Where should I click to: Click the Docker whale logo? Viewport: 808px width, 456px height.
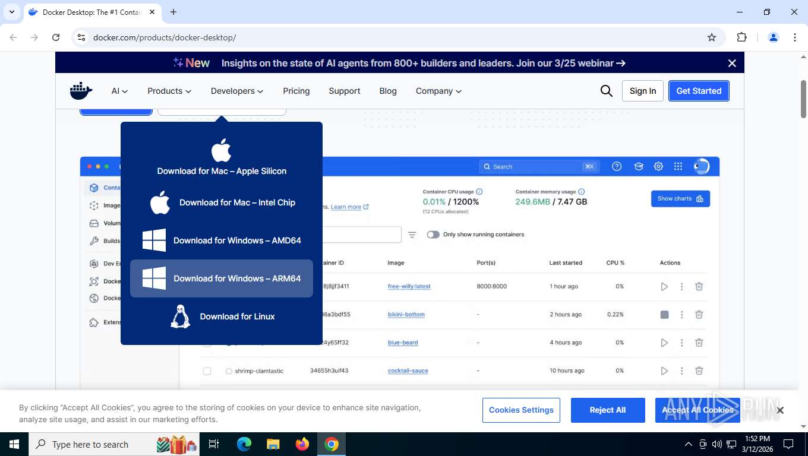click(81, 91)
